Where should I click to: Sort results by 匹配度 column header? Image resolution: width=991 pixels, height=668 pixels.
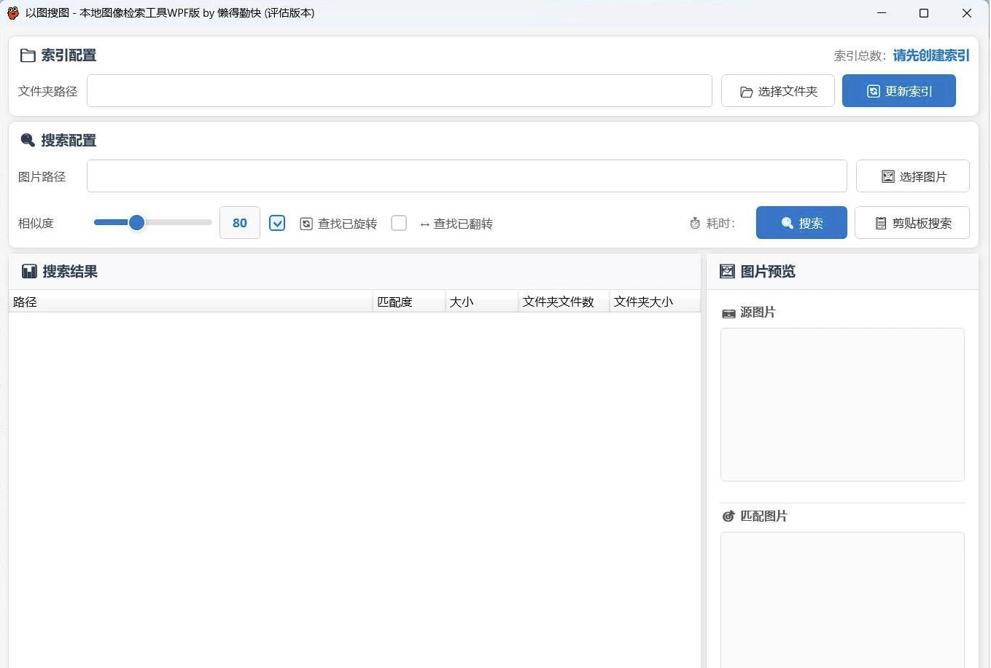tap(408, 302)
